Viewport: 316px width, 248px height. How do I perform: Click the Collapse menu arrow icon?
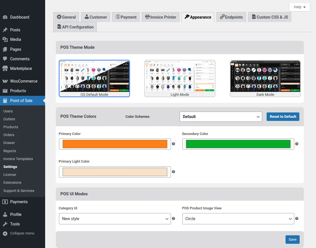(5, 234)
